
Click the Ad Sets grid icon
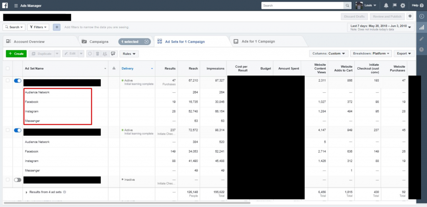point(160,42)
